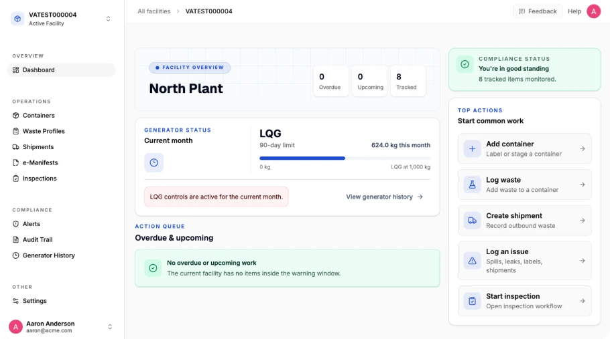
Task: Click the arrow on the Log waste card
Action: [583, 185]
